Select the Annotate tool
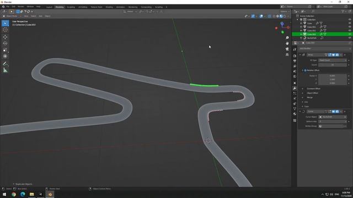The height and width of the screenshot is (198, 353). [5, 64]
